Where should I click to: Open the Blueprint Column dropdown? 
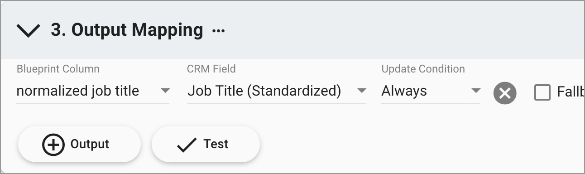coord(93,91)
